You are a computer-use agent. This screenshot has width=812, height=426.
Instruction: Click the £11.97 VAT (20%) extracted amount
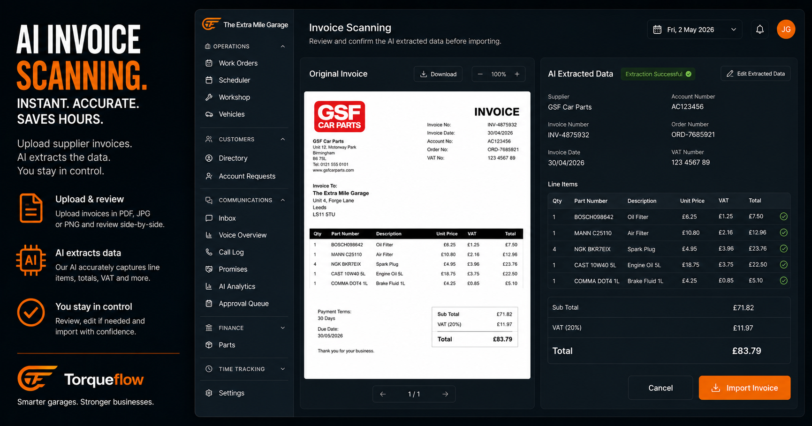click(x=743, y=328)
